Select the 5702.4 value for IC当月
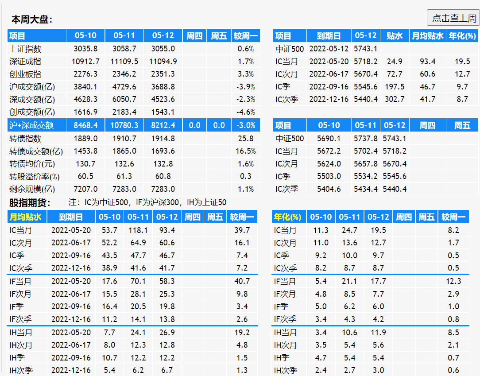Screen dimensions: 480x376 pos(365,151)
